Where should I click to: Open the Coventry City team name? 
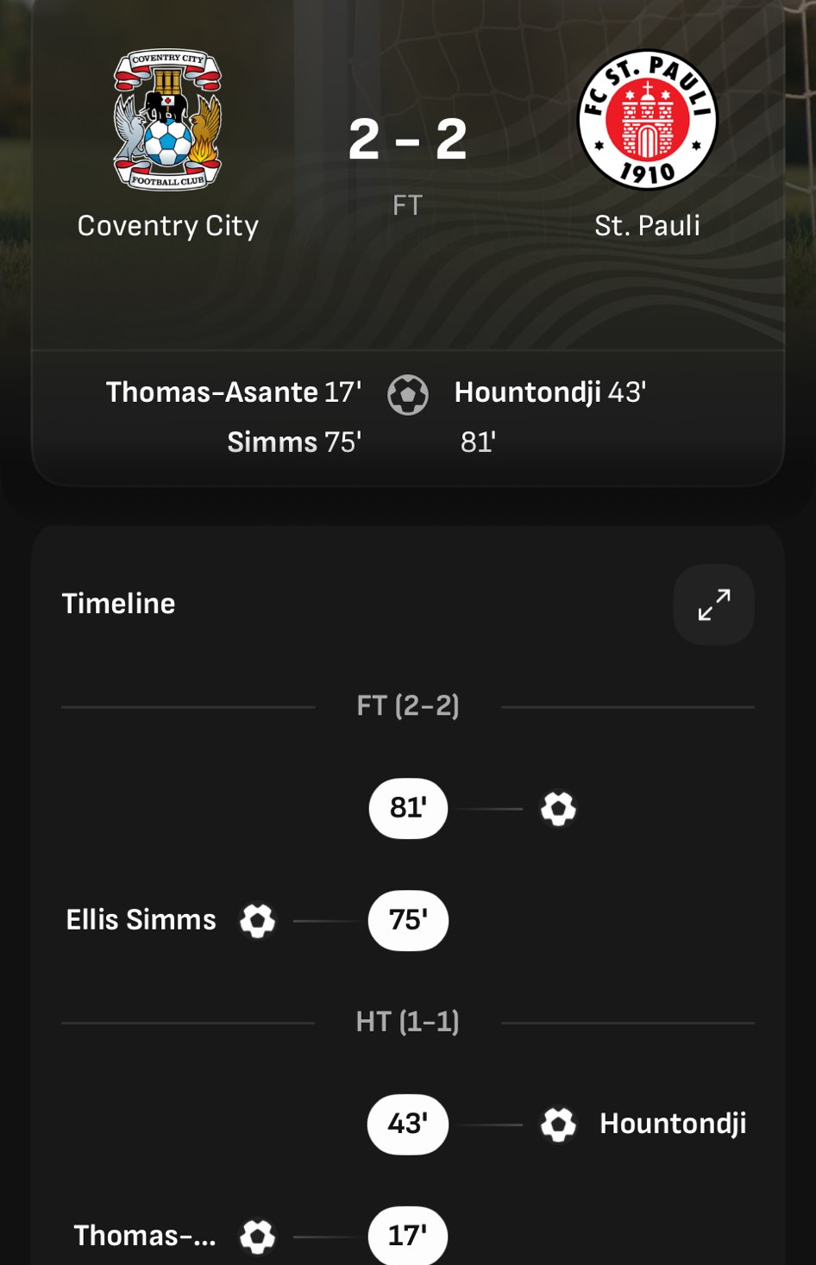[x=168, y=226]
